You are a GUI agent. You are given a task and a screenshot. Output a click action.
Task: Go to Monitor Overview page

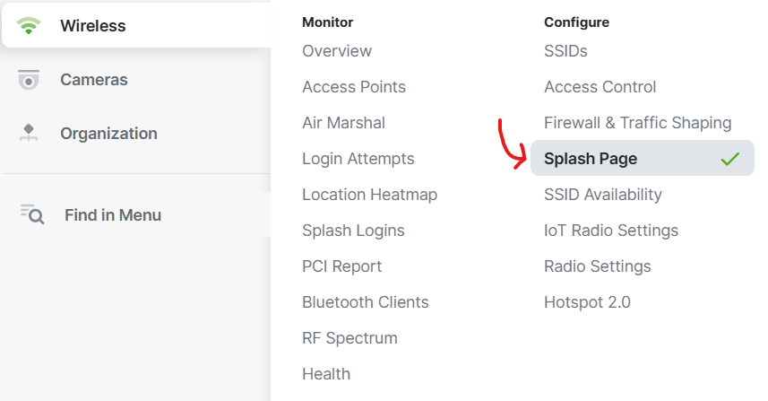click(337, 51)
